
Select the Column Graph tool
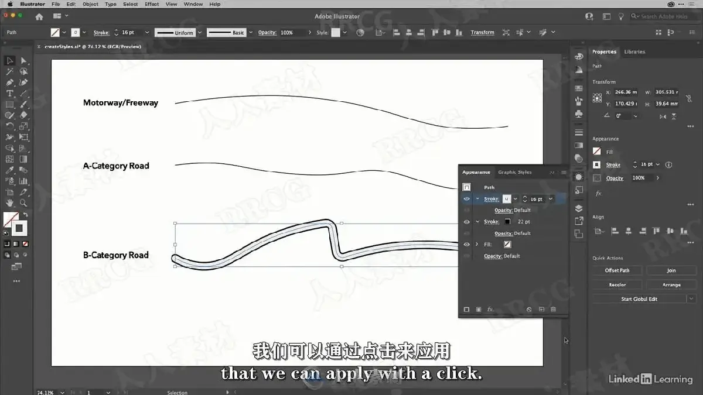click(x=23, y=181)
